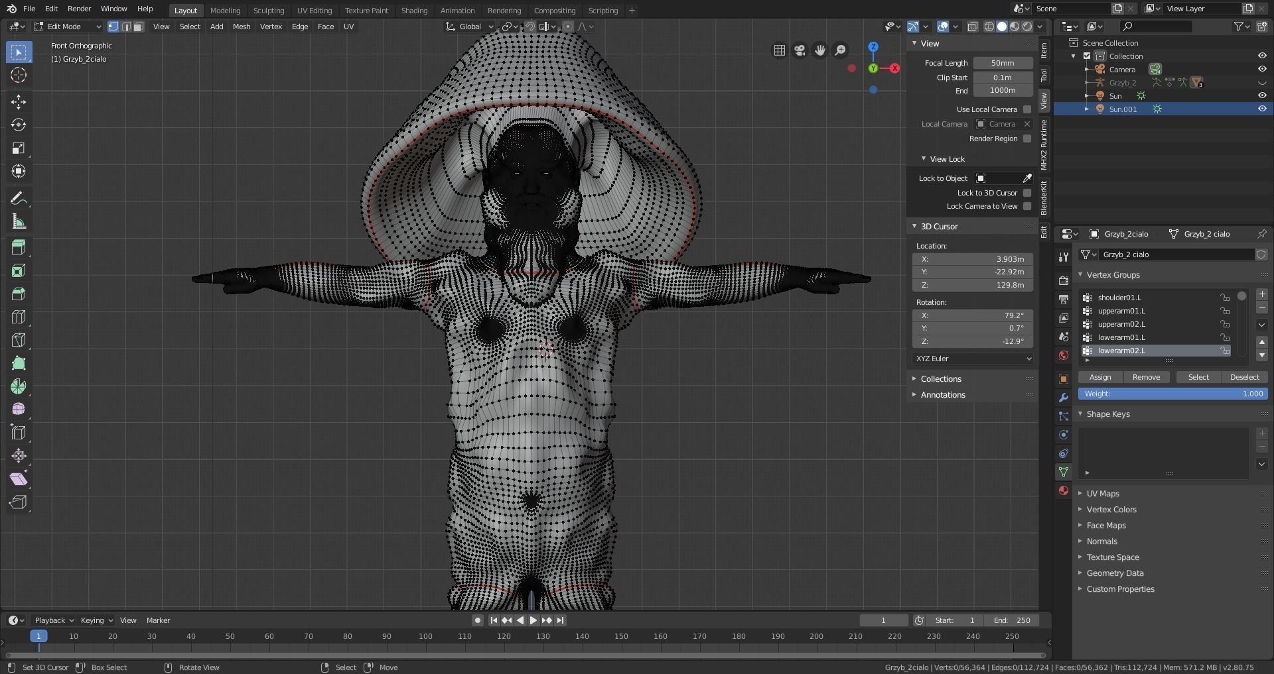Select the Measure tool
This screenshot has width=1274, height=674.
tap(19, 222)
